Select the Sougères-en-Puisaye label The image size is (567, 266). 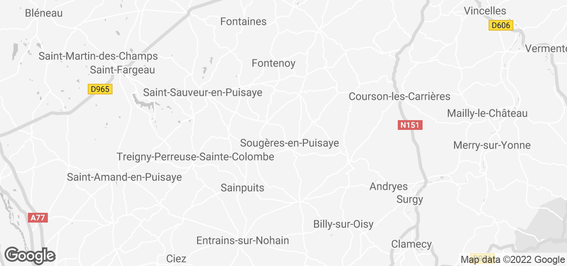(x=289, y=143)
